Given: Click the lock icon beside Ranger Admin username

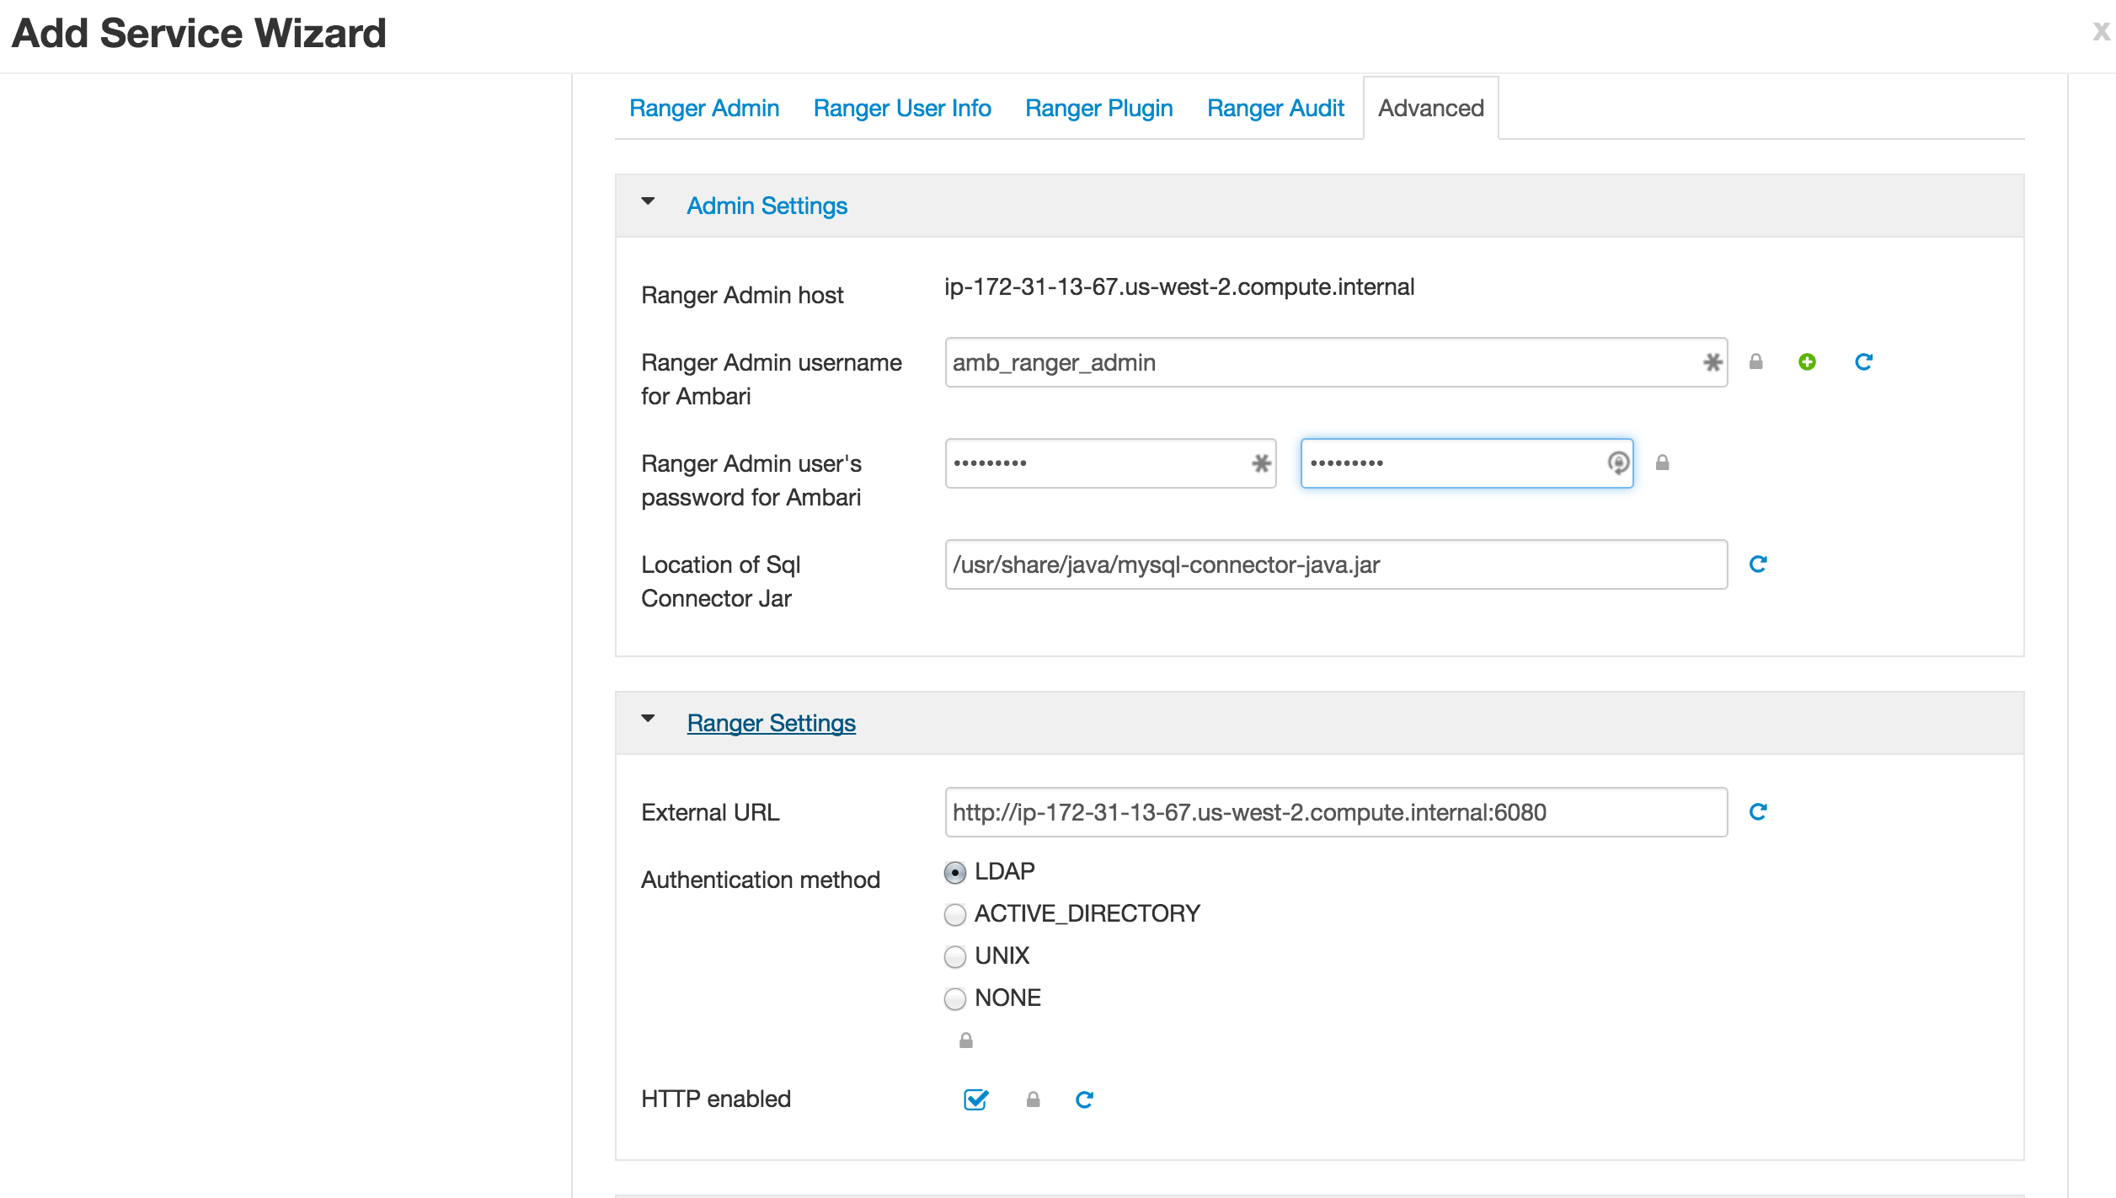Looking at the screenshot, I should (1755, 362).
